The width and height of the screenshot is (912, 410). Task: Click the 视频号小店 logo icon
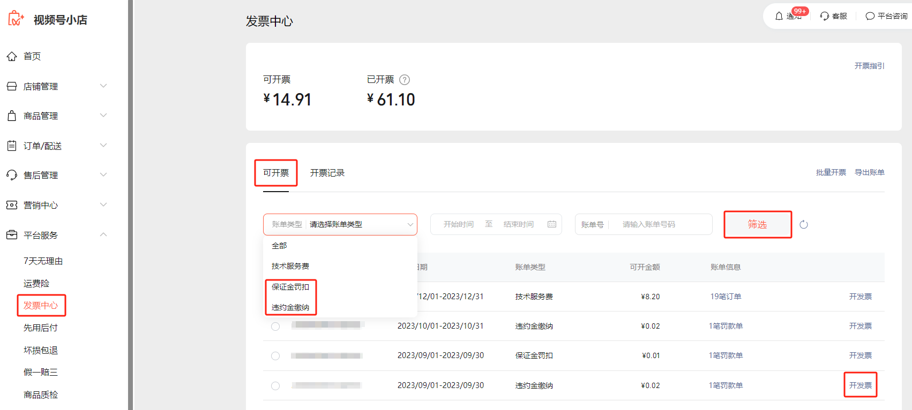(x=16, y=19)
